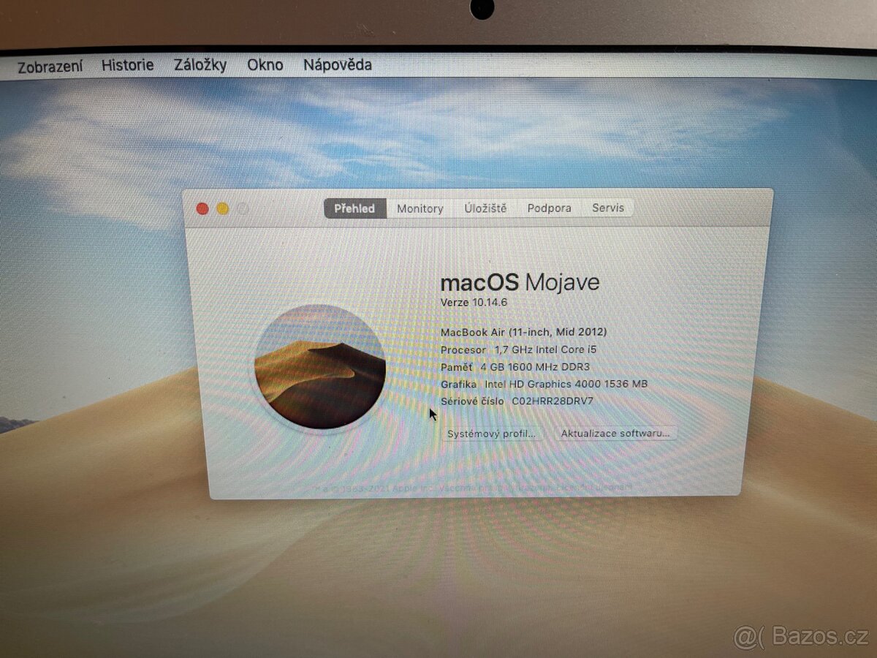Open the Úložiště tab
877x658 pixels.
click(x=485, y=208)
